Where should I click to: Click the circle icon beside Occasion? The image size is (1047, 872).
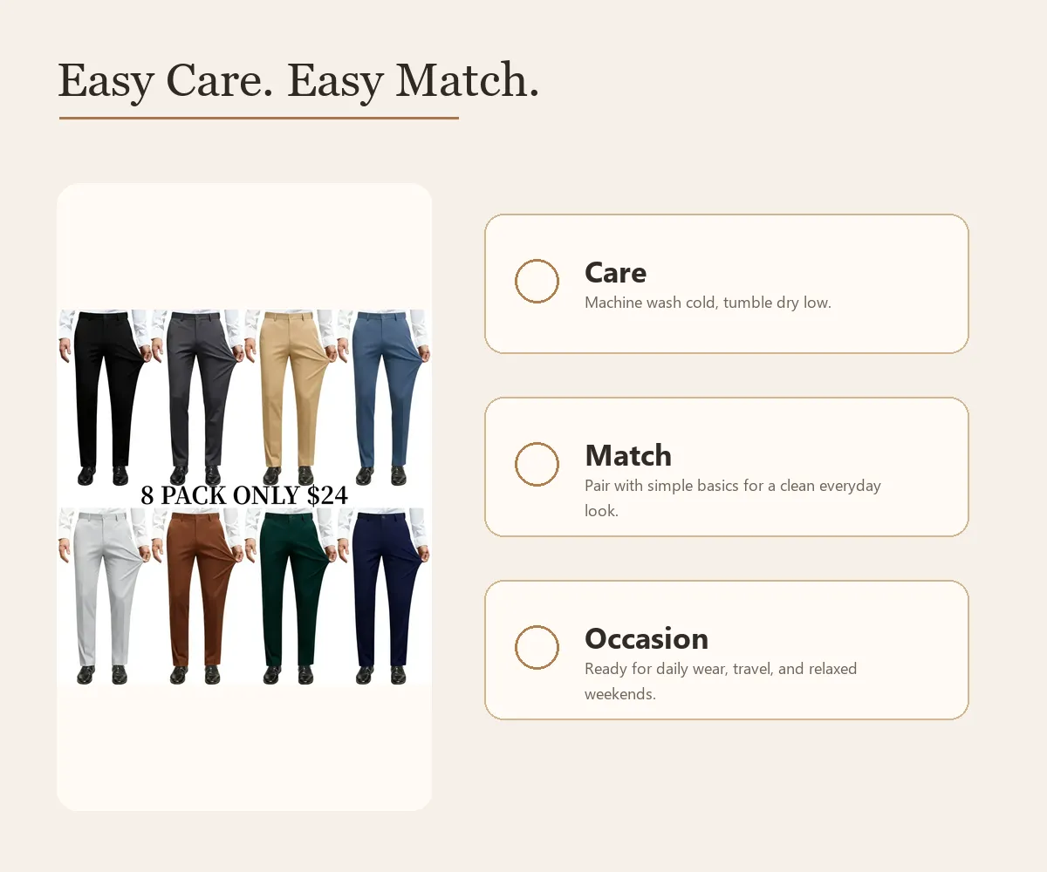537,647
